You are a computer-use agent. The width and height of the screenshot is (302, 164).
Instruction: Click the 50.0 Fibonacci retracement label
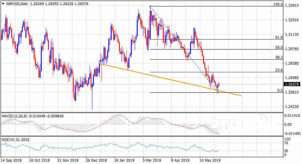(279, 48)
